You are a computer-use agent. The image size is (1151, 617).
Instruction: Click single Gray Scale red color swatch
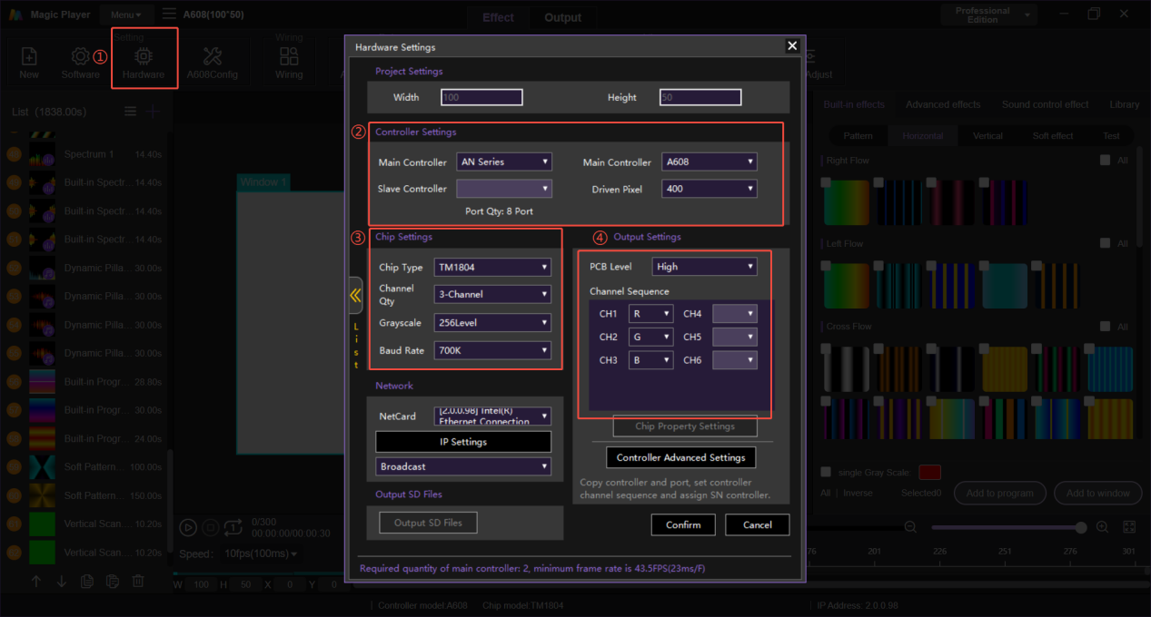(x=929, y=472)
